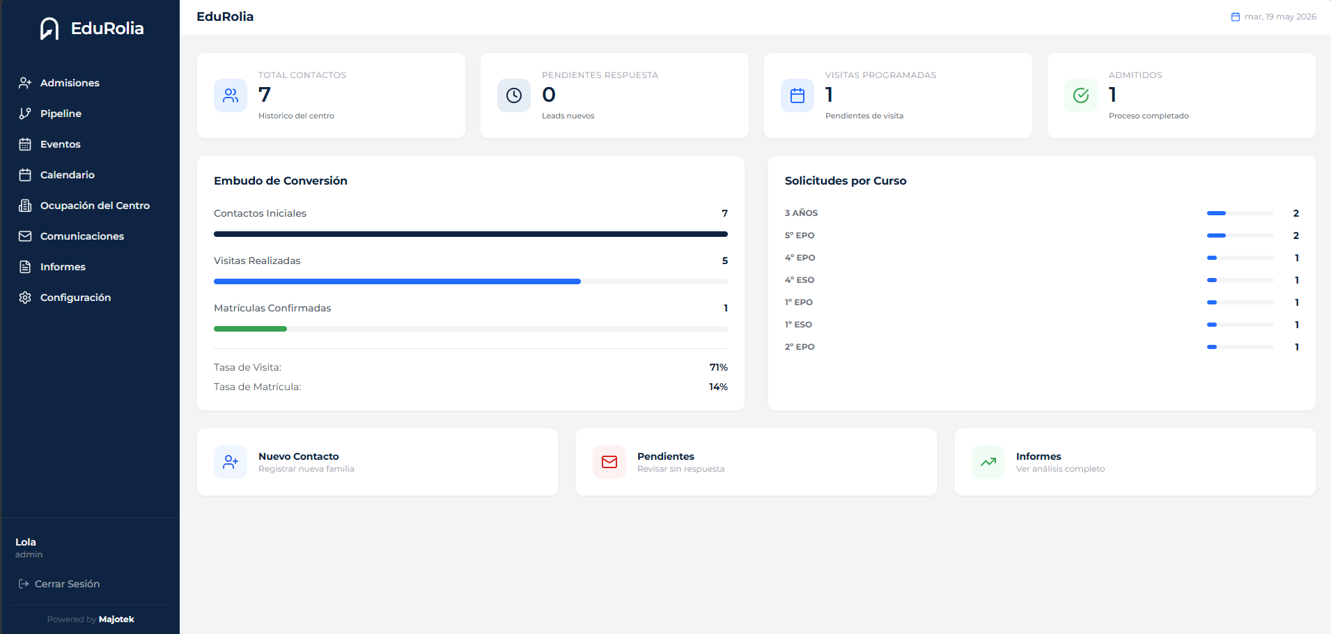Click the 1º EPO course row label

point(799,302)
